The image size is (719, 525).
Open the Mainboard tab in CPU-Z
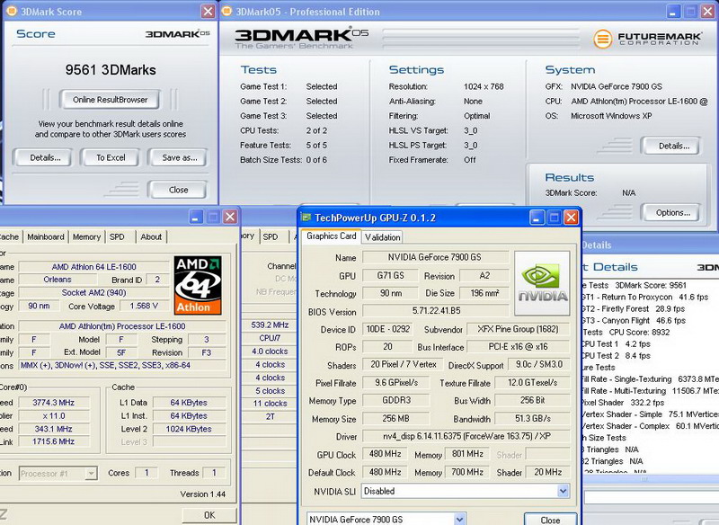[46, 237]
